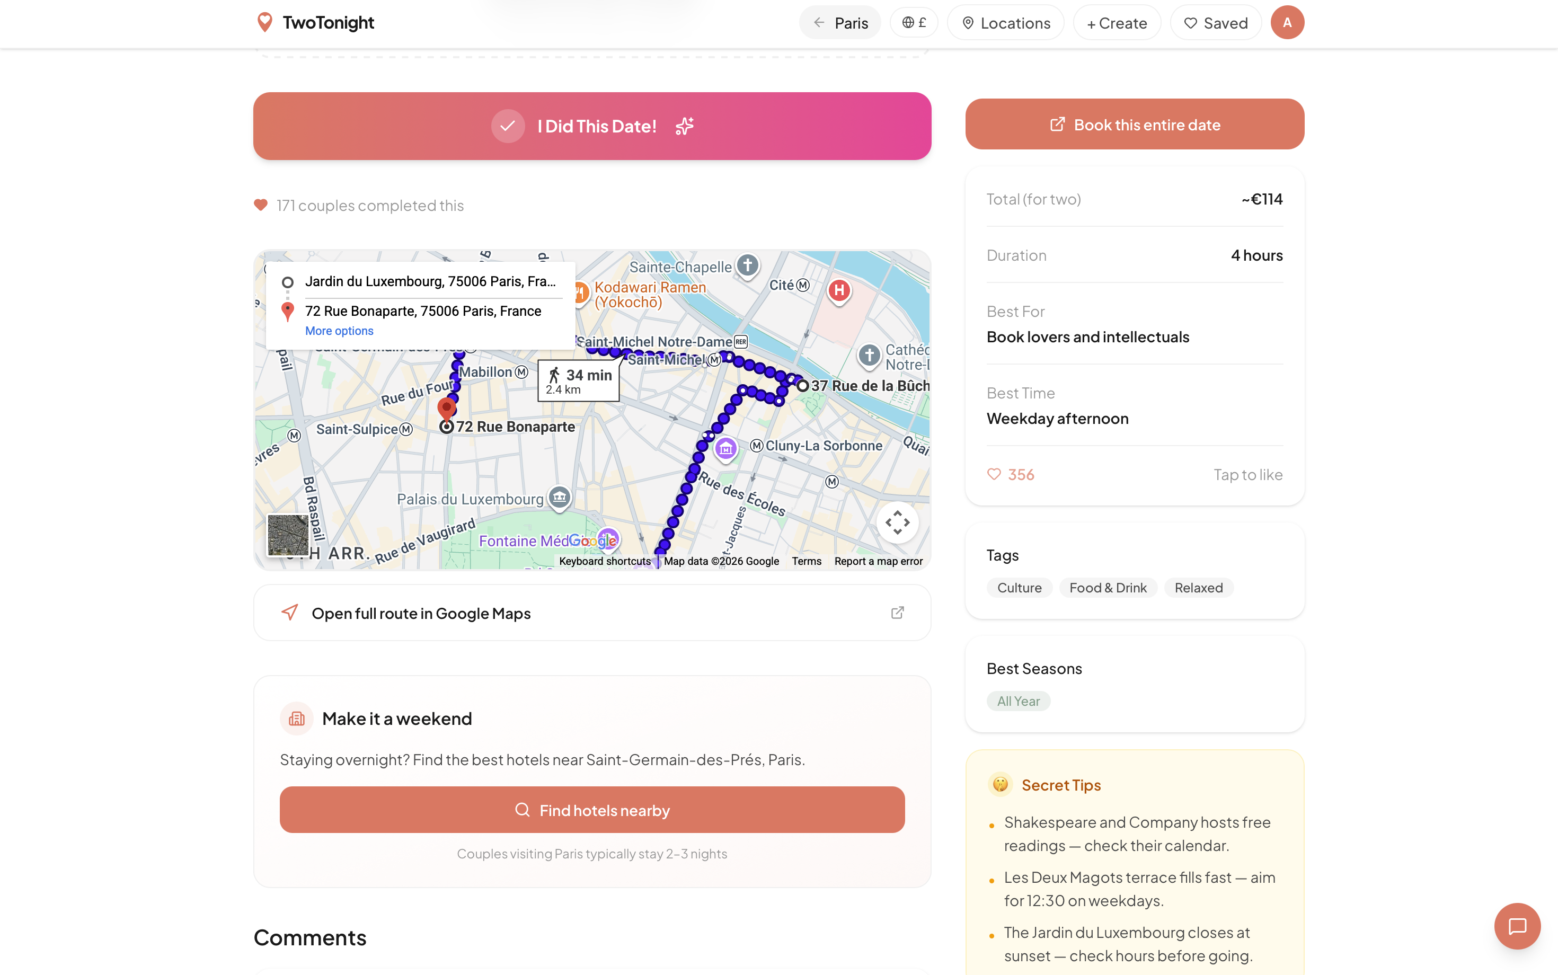
Task: Click the map fullscreen camera control
Action: coord(897,522)
